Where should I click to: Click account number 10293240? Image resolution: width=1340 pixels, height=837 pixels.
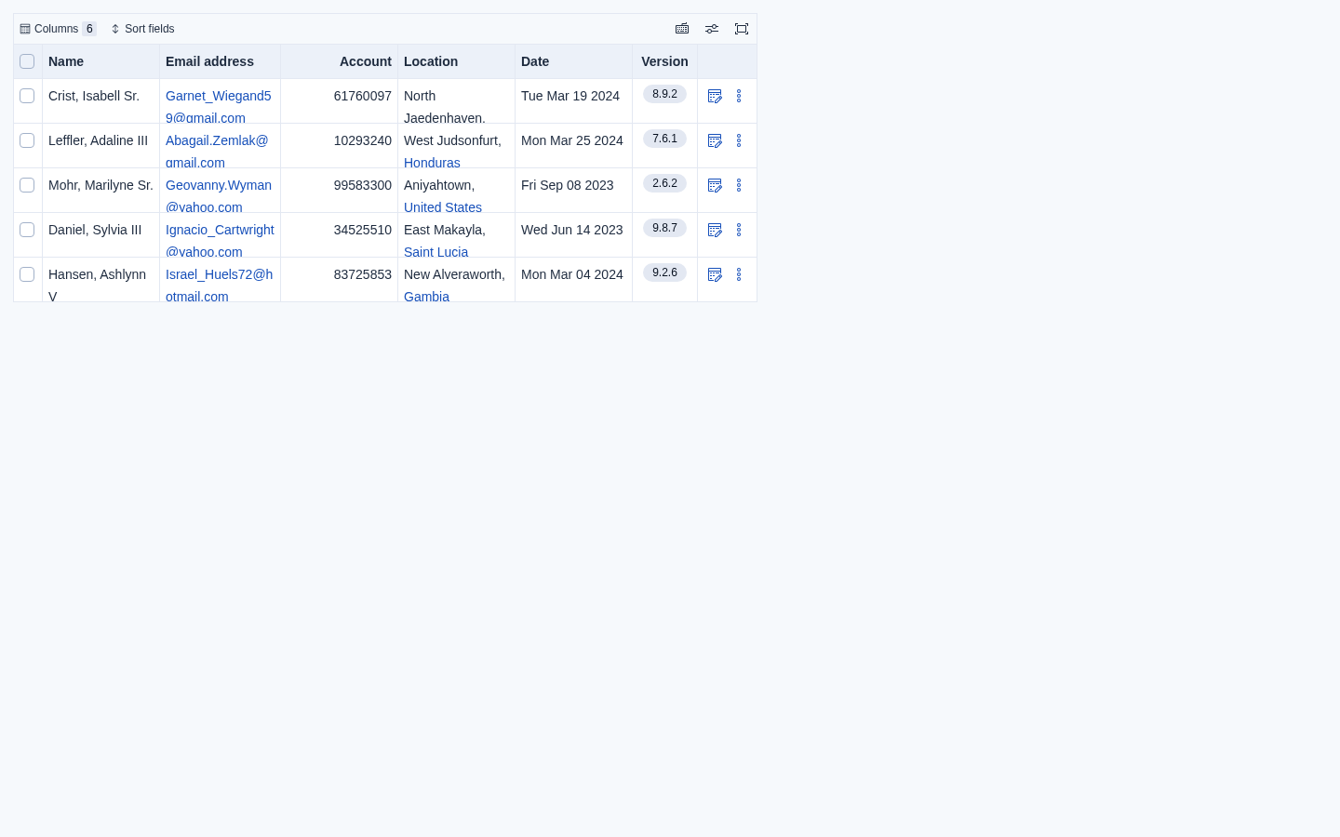coord(363,140)
